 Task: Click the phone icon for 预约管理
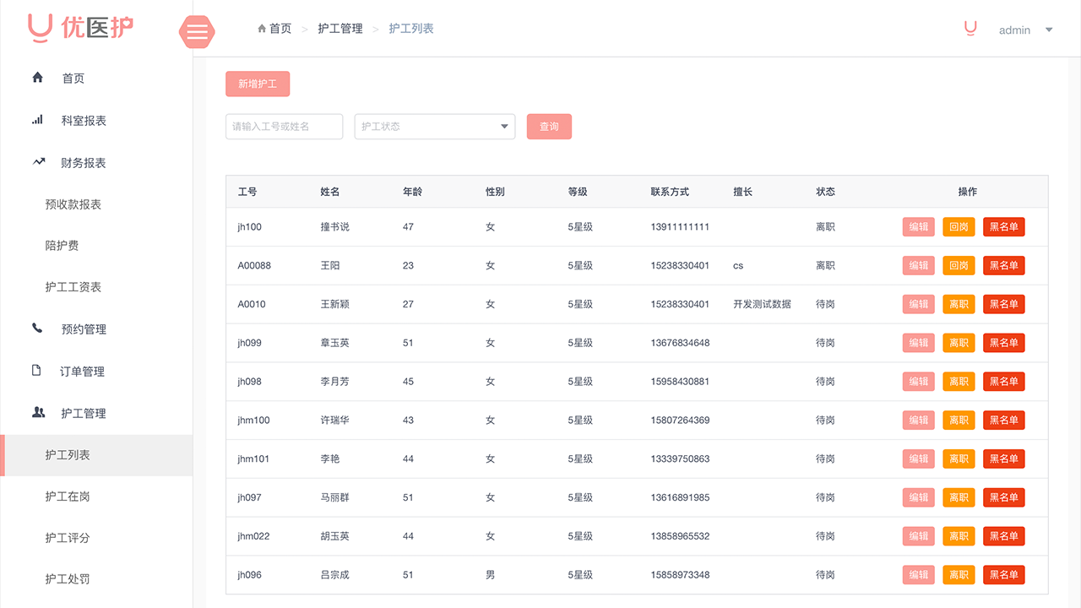click(x=37, y=328)
